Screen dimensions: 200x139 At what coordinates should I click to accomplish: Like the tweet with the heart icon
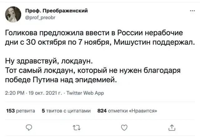pyautogui.click(x=124, y=127)
